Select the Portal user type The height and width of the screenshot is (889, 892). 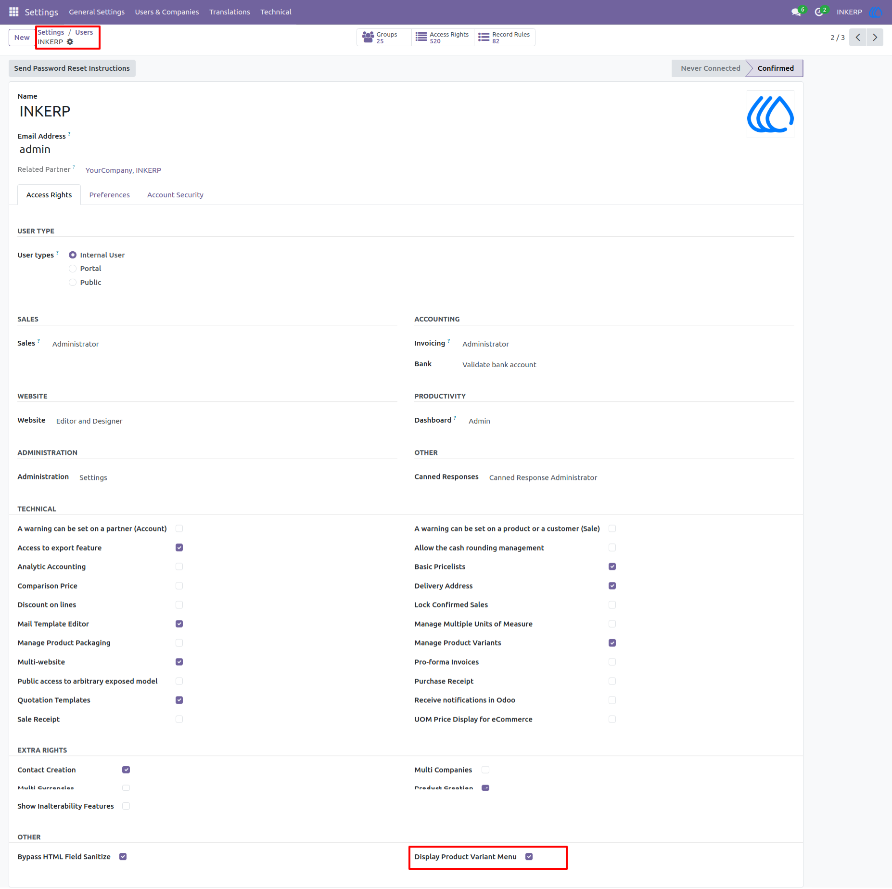pos(73,269)
